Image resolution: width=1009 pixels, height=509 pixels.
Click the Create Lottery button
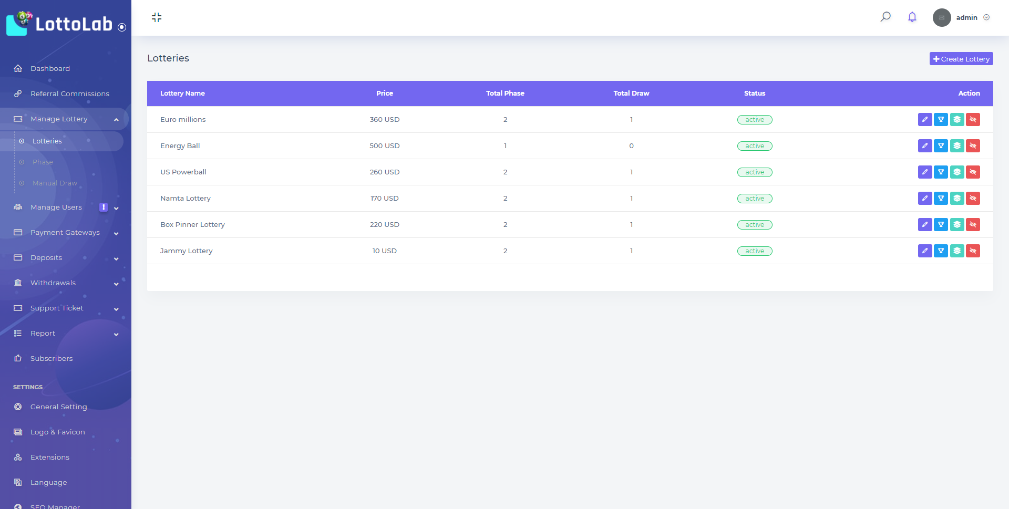point(961,59)
